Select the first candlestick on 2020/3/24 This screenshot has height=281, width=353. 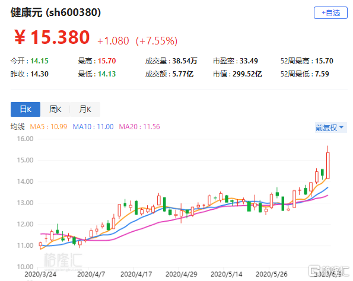point(40,245)
